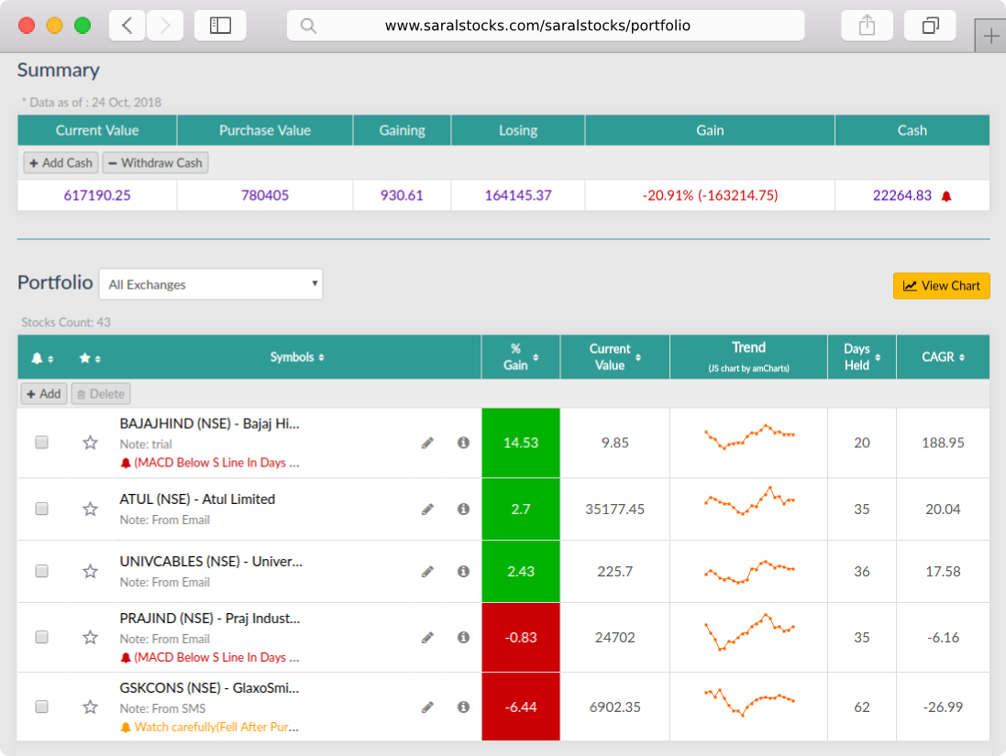Select the GSKCONS row checkbox
The height and width of the screenshot is (756, 1006).
click(x=41, y=707)
